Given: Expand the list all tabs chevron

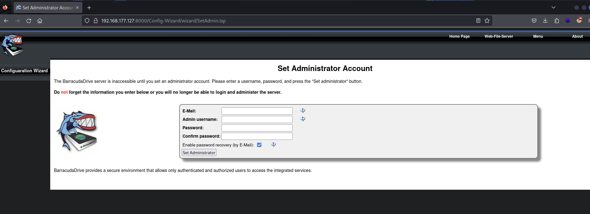Looking at the screenshot, I should pos(553,7).
